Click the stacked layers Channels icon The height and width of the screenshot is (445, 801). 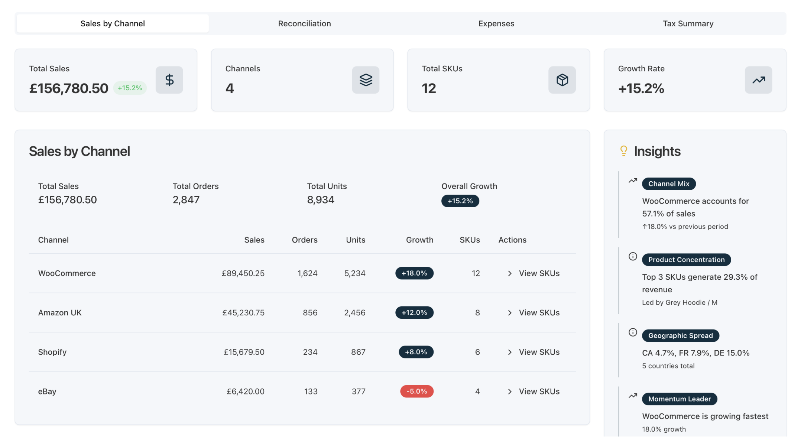[366, 80]
